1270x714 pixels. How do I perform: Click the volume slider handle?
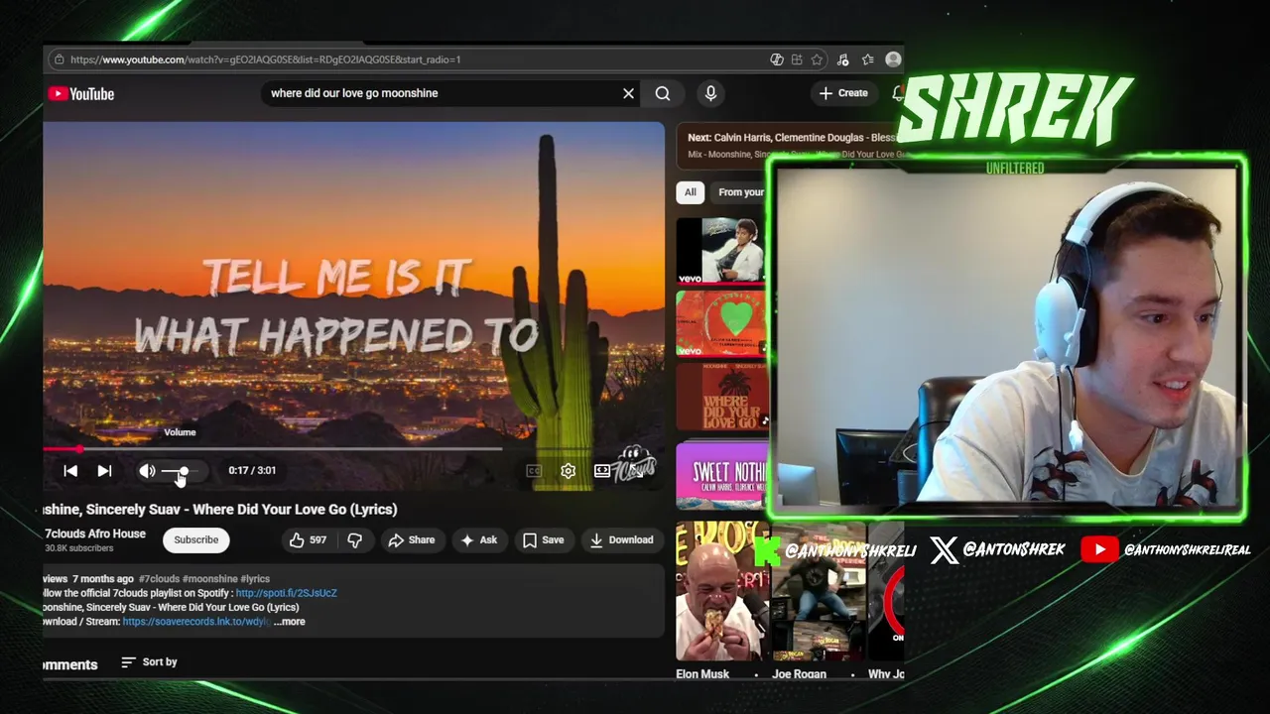tap(184, 471)
